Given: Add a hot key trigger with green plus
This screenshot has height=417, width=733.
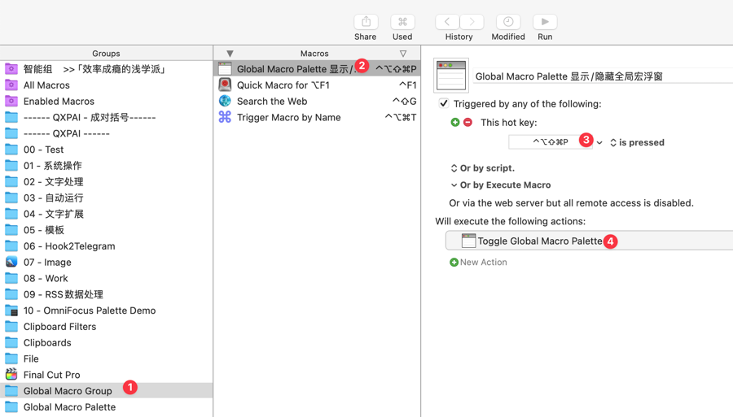Looking at the screenshot, I should tap(455, 123).
